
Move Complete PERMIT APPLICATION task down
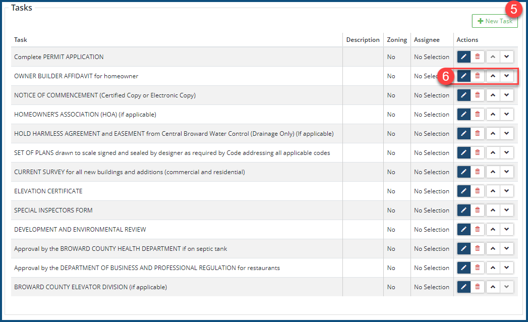tap(506, 57)
